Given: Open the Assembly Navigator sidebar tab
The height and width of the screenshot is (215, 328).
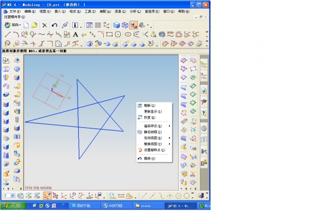Looking at the screenshot, I should [x=204, y=65].
